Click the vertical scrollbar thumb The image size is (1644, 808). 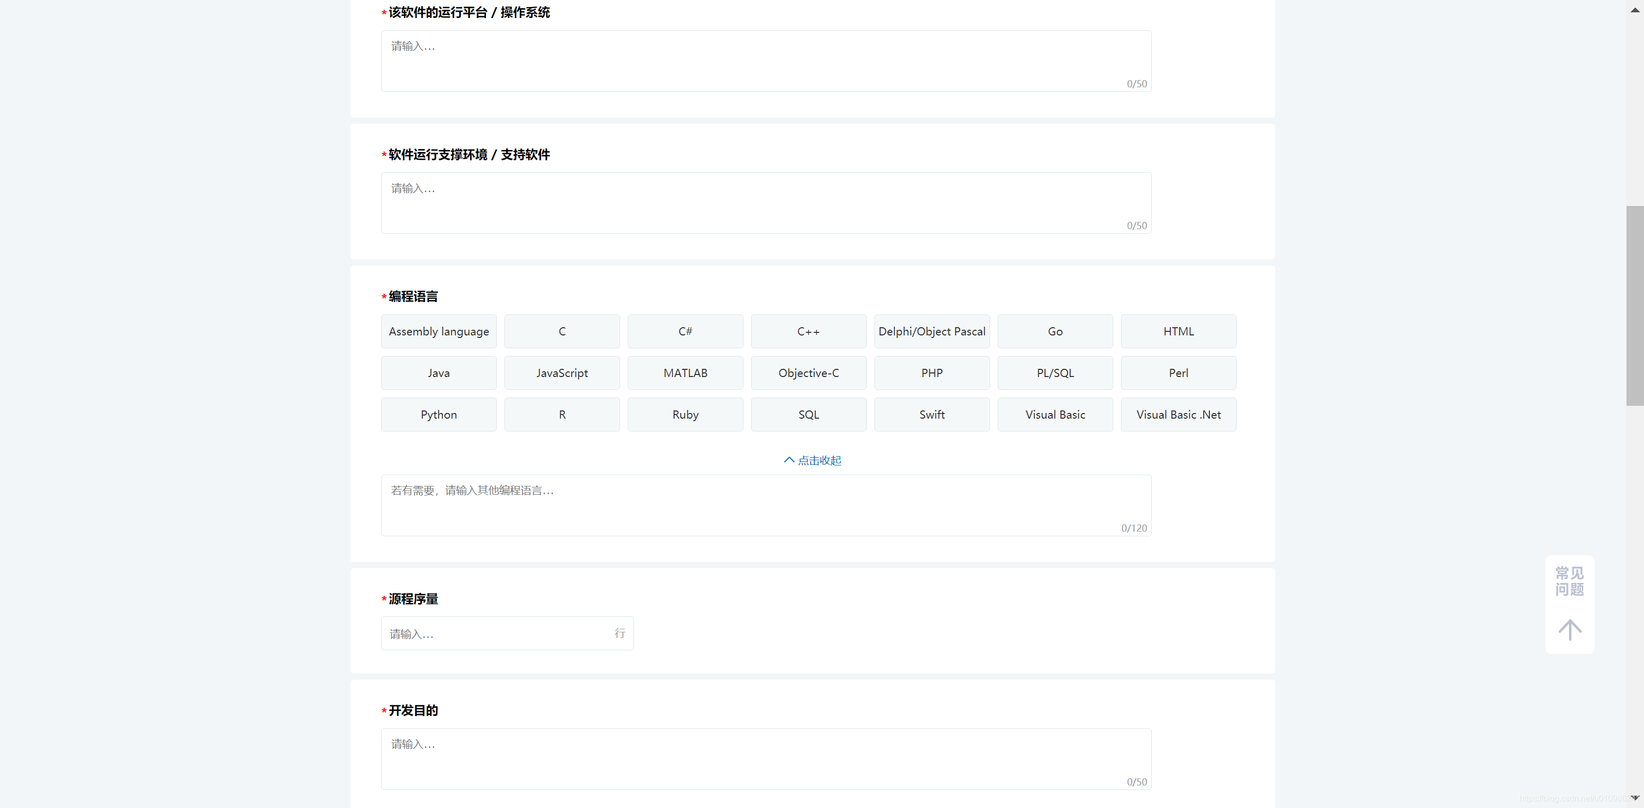click(1634, 305)
